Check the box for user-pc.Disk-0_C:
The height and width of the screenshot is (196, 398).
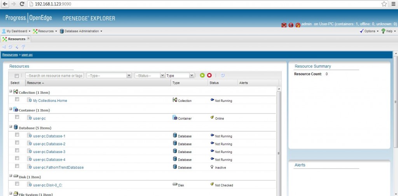click(17, 184)
